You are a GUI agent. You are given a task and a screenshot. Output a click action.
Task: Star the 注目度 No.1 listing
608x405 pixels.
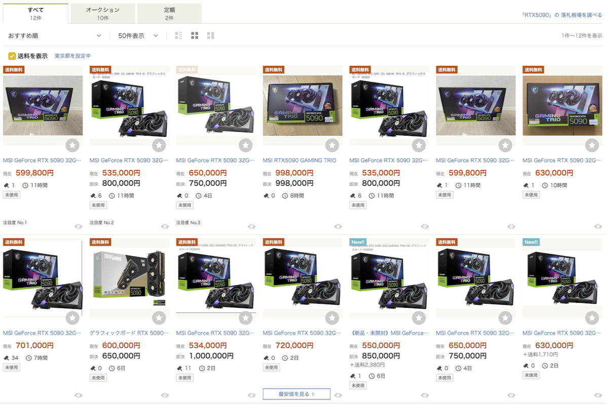click(x=72, y=145)
